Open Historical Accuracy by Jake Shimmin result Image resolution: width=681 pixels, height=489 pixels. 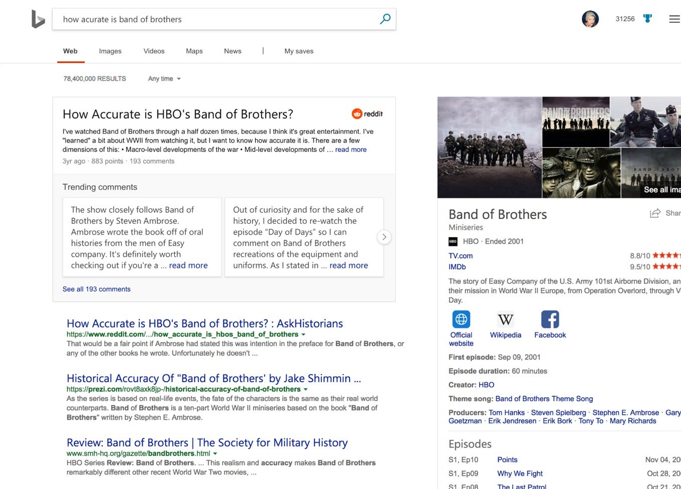pos(214,378)
